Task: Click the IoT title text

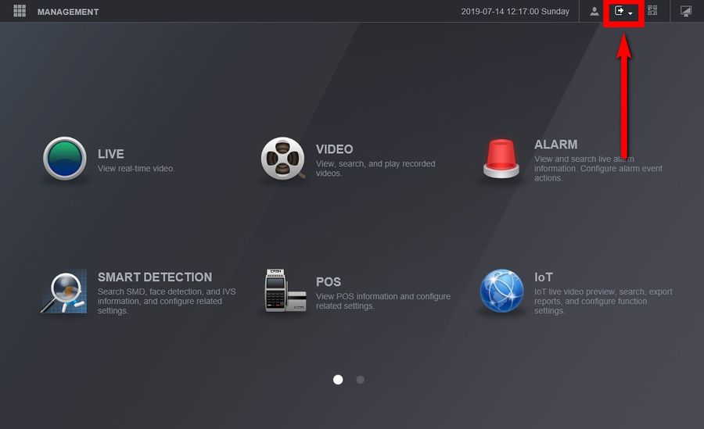Action: 544,277
